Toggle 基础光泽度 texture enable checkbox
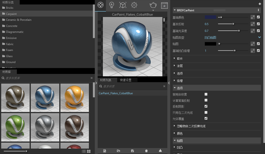265x154 pixels. [258, 30]
